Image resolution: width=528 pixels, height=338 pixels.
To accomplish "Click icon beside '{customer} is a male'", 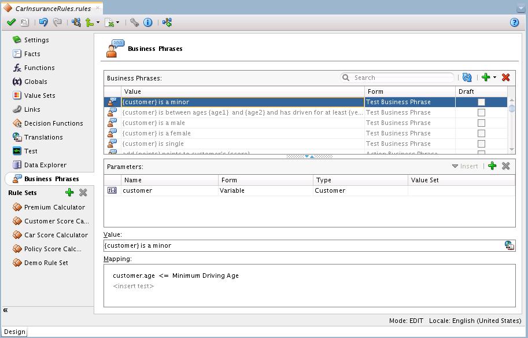I will click(x=112, y=123).
